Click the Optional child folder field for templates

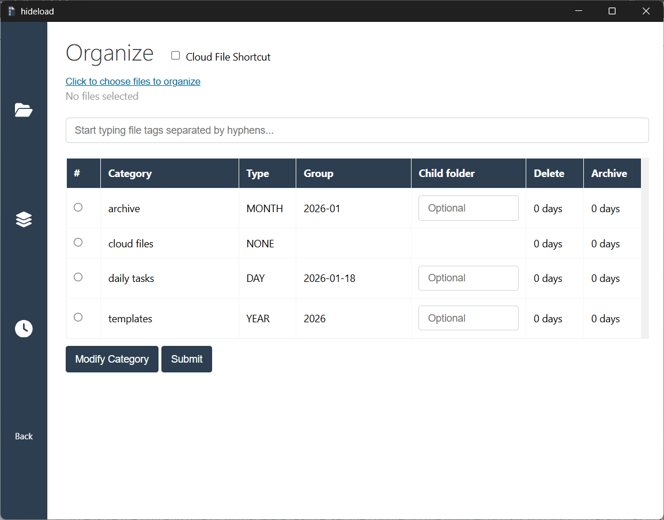[468, 318]
